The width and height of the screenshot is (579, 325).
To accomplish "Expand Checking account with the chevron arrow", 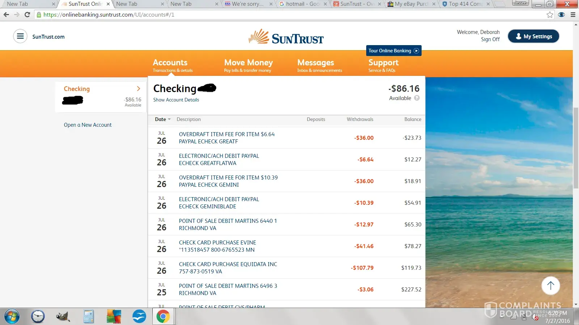I will [x=138, y=89].
